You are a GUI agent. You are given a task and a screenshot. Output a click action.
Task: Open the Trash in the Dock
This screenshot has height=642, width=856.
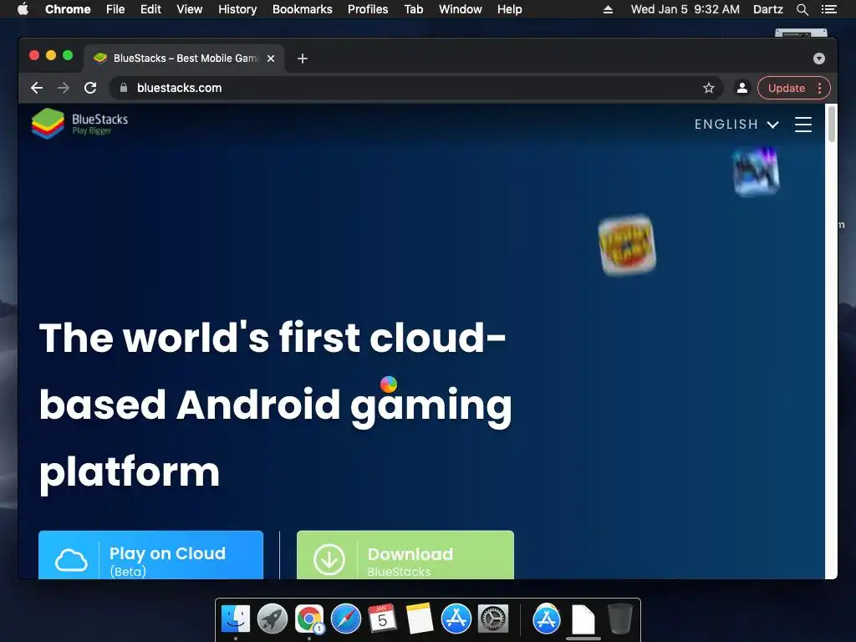coord(620,619)
